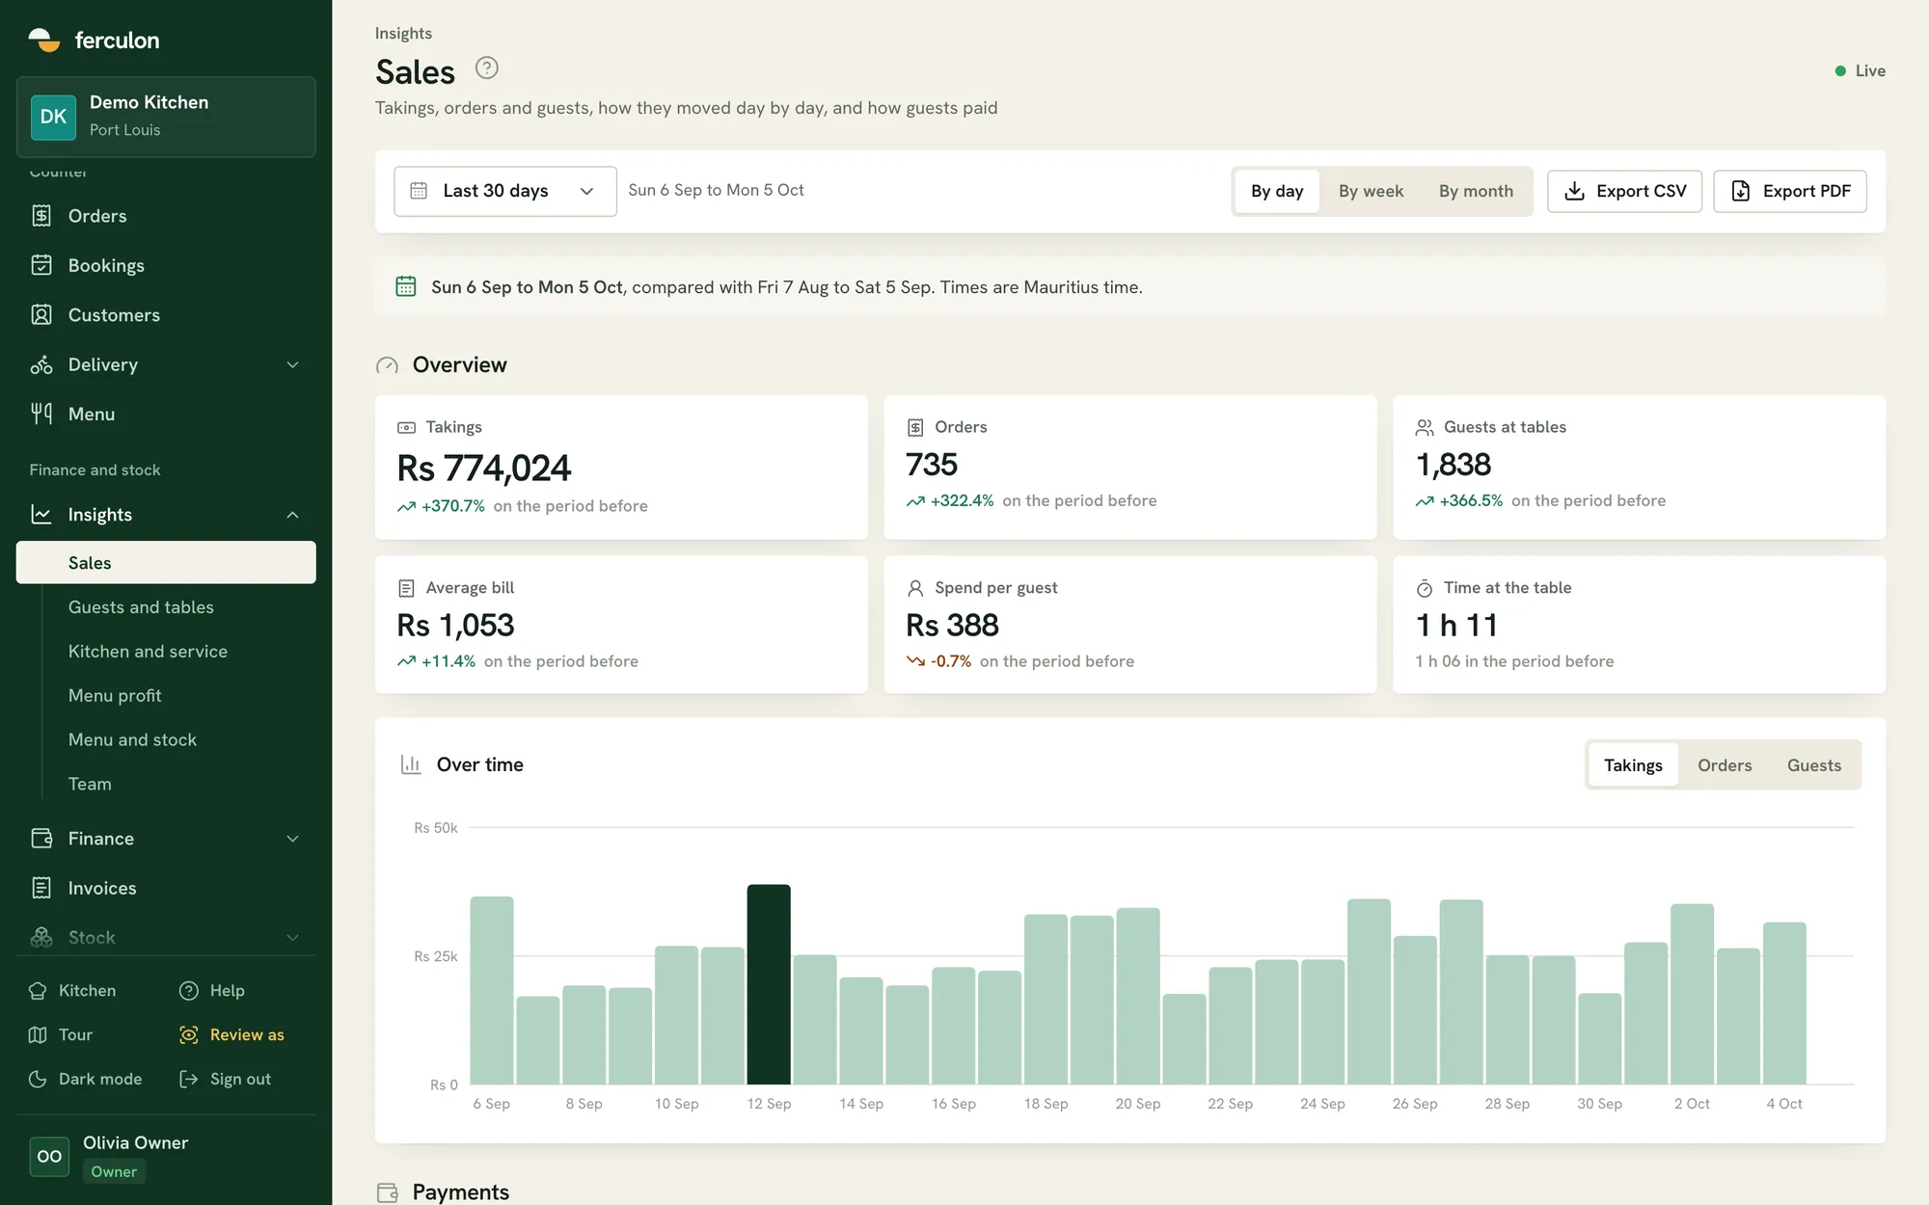Open the Demo Kitchen location switcher
The height and width of the screenshot is (1205, 1929).
[x=166, y=116]
